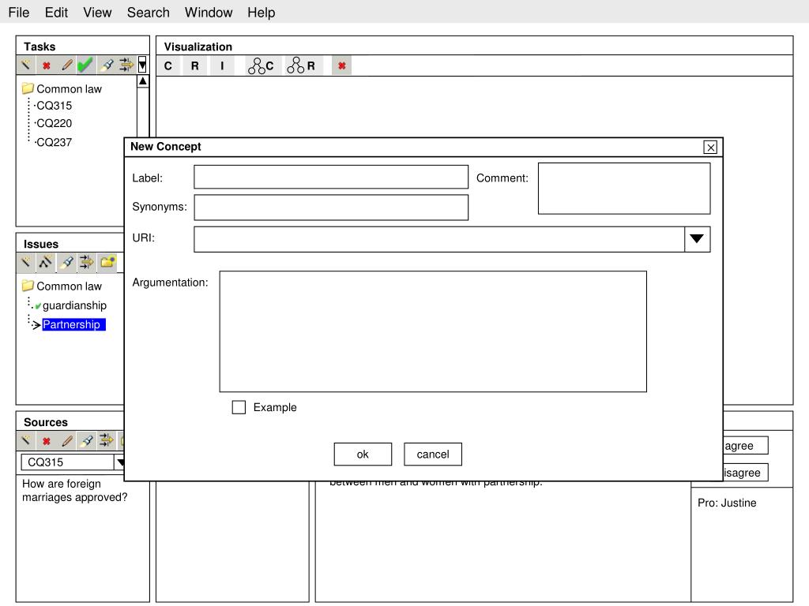Click into the Label text field
The image size is (809, 606).
coord(331,177)
